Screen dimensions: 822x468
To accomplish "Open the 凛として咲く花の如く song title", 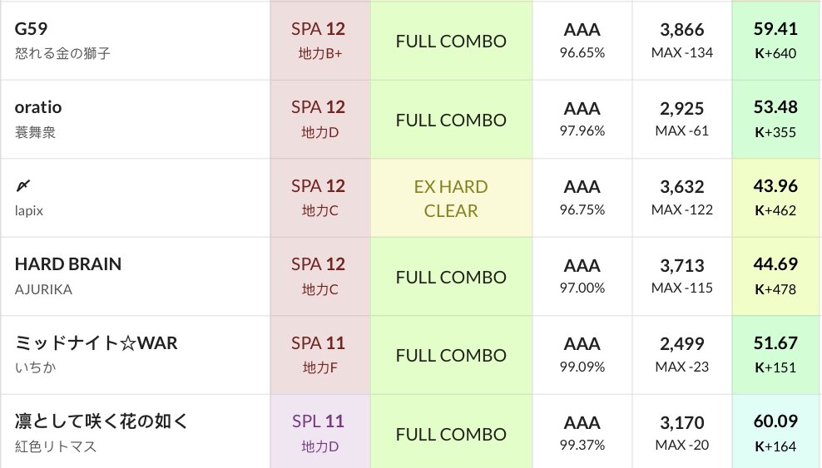I will (102, 421).
